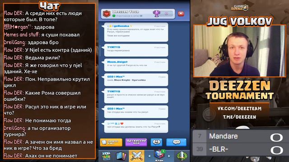Click the Чат panel title
The image size is (289, 162).
coord(49,6)
